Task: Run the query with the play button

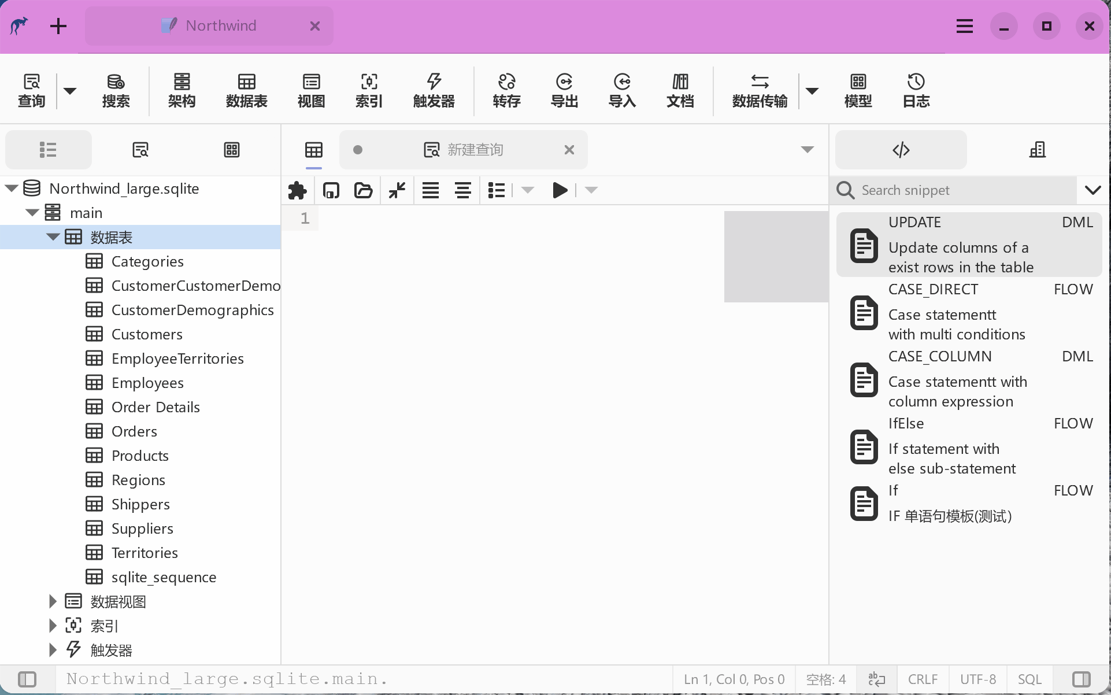Action: point(560,190)
